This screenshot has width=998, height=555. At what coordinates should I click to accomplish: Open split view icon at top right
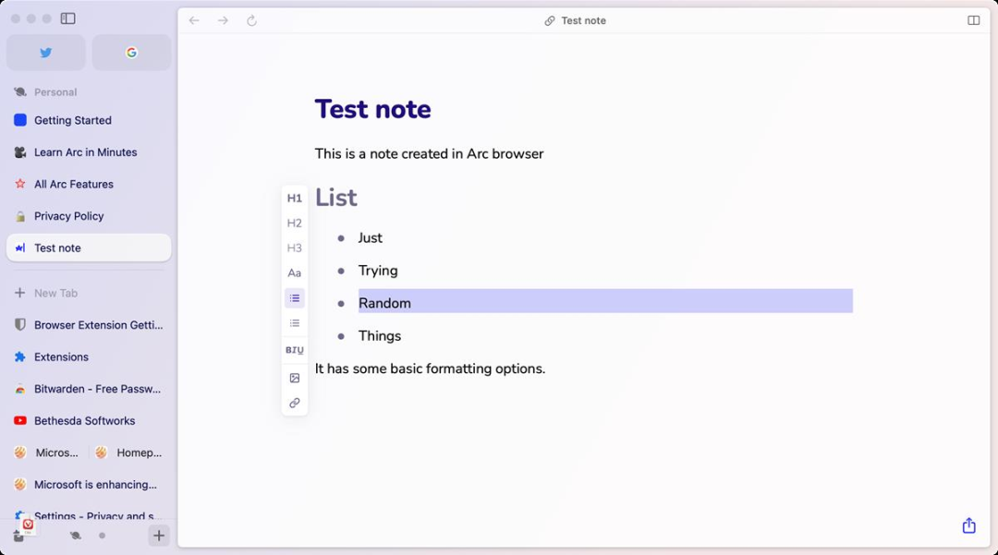click(973, 20)
